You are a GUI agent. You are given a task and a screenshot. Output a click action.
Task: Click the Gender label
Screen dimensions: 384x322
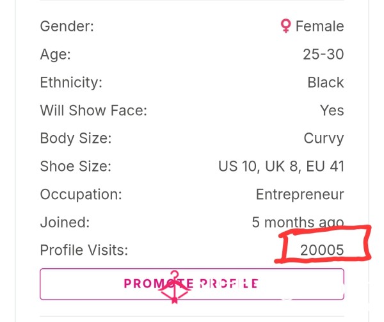coord(67,26)
